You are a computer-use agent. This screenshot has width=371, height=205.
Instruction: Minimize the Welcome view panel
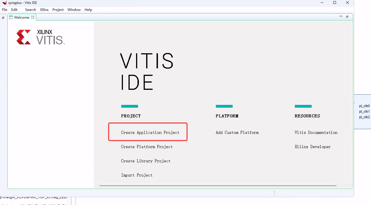click(x=341, y=16)
